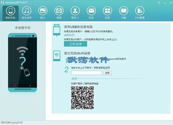Click the Apowersoft logo in title bar

pyautogui.click(x=2, y=3)
